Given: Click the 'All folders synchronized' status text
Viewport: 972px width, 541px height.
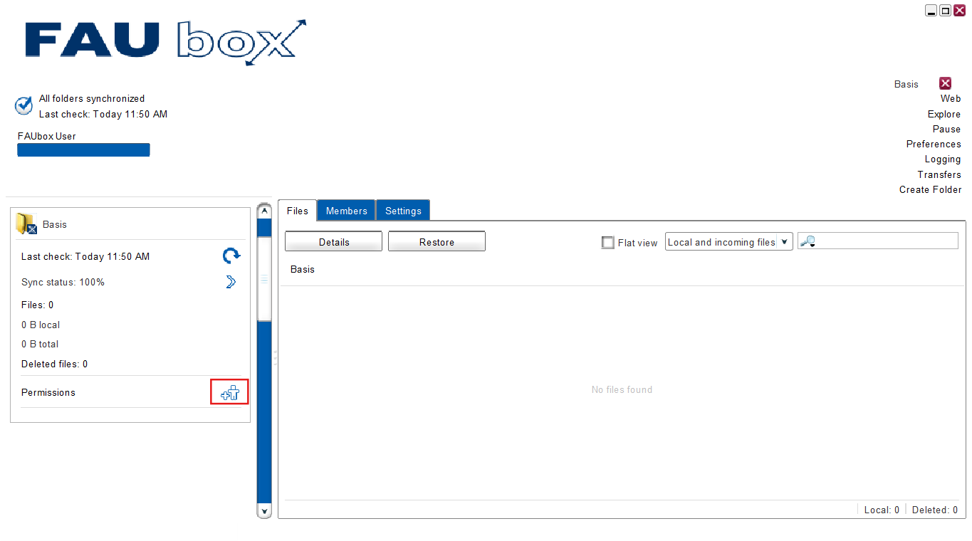Looking at the screenshot, I should pyautogui.click(x=92, y=98).
